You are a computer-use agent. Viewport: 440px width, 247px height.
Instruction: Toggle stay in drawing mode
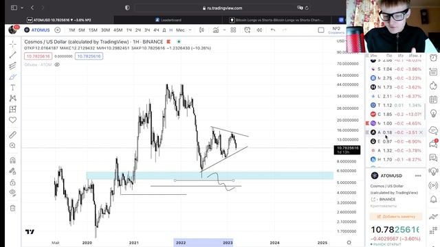pyautogui.click(x=12, y=171)
